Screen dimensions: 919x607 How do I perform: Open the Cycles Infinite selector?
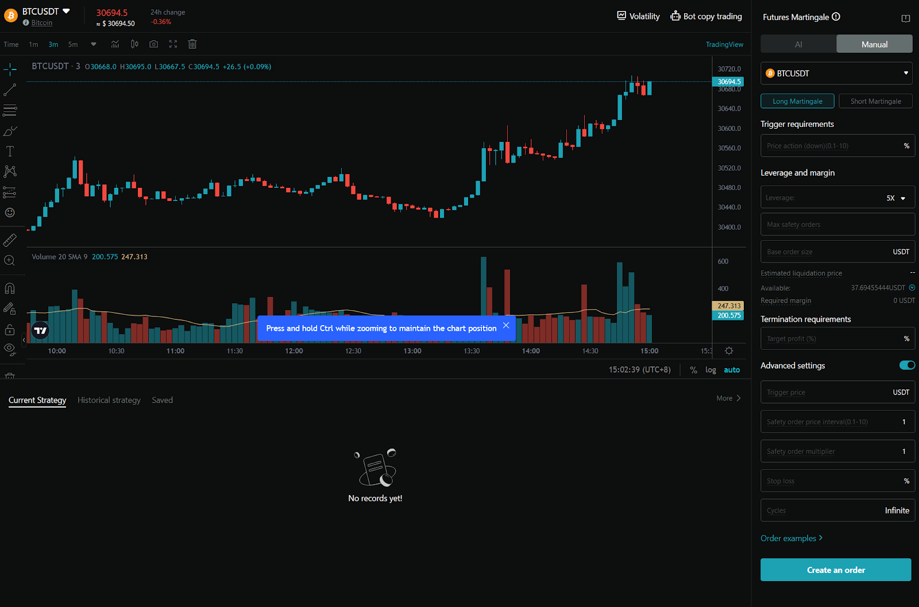(x=838, y=511)
